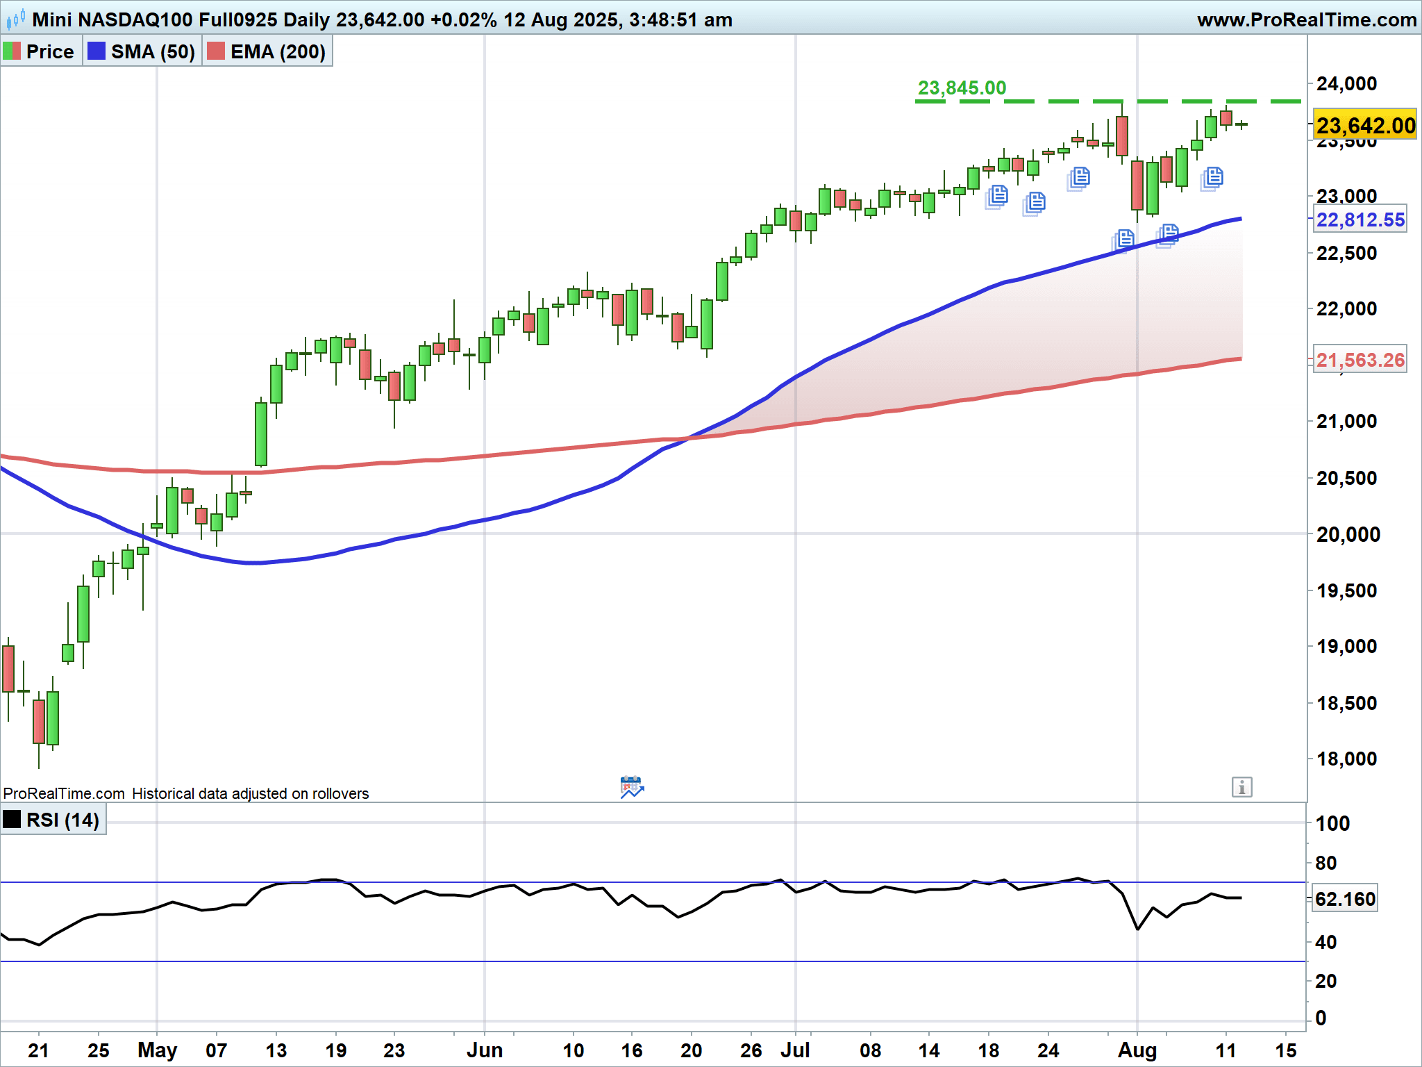This screenshot has height=1067, width=1422.
Task: Open the news document icon near 22 July
Action: coord(1034,204)
